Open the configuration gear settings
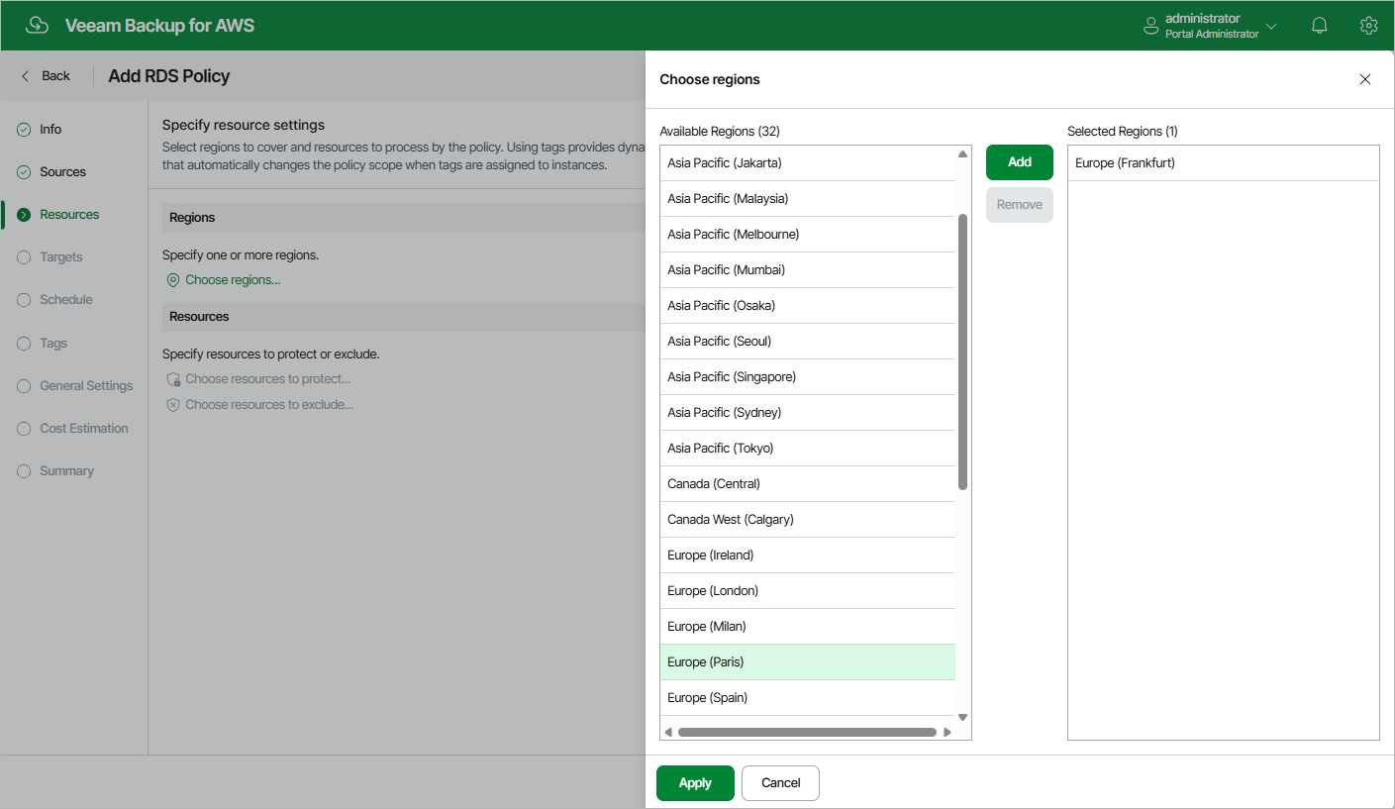 1368,26
